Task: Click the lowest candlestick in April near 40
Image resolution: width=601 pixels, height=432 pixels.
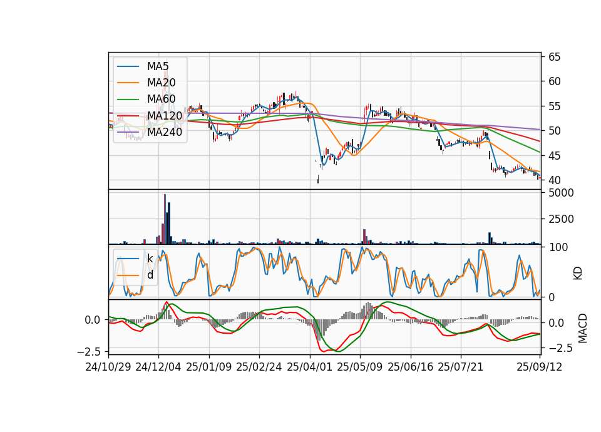Action: pos(318,180)
